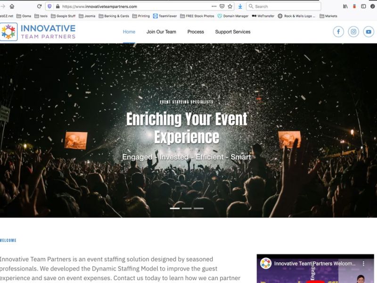Open the Facebook icon in the site header
377x283 pixels.
(x=338, y=32)
